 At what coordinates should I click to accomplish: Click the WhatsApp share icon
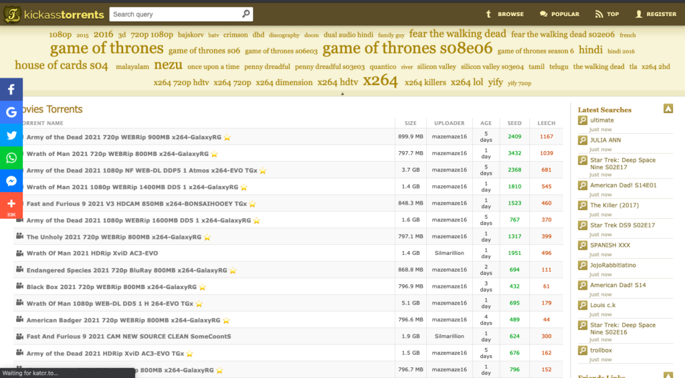11,158
